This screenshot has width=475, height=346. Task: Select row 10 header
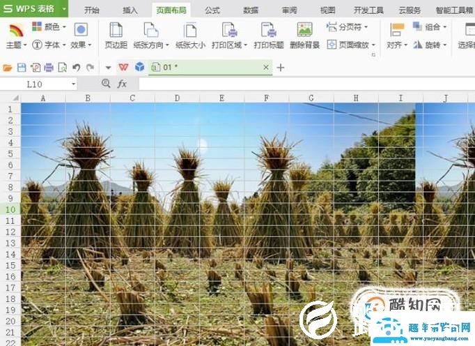[10, 209]
